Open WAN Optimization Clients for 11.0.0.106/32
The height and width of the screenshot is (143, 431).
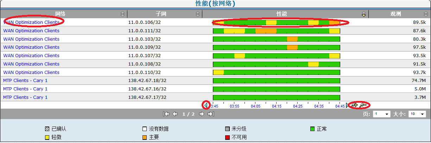tap(31, 22)
